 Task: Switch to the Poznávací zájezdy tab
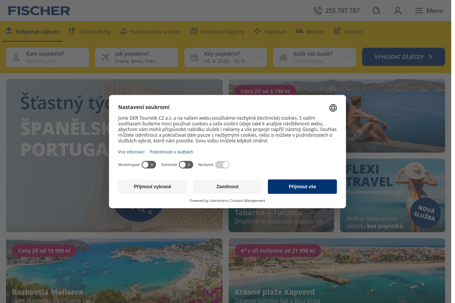[217, 31]
